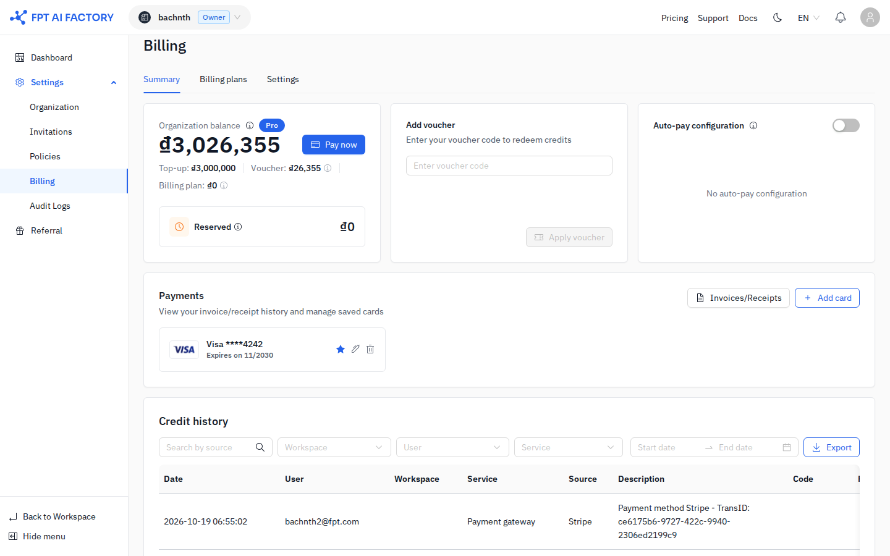Click the search magnifier in Credit history
The height and width of the screenshot is (556, 890).
click(260, 447)
